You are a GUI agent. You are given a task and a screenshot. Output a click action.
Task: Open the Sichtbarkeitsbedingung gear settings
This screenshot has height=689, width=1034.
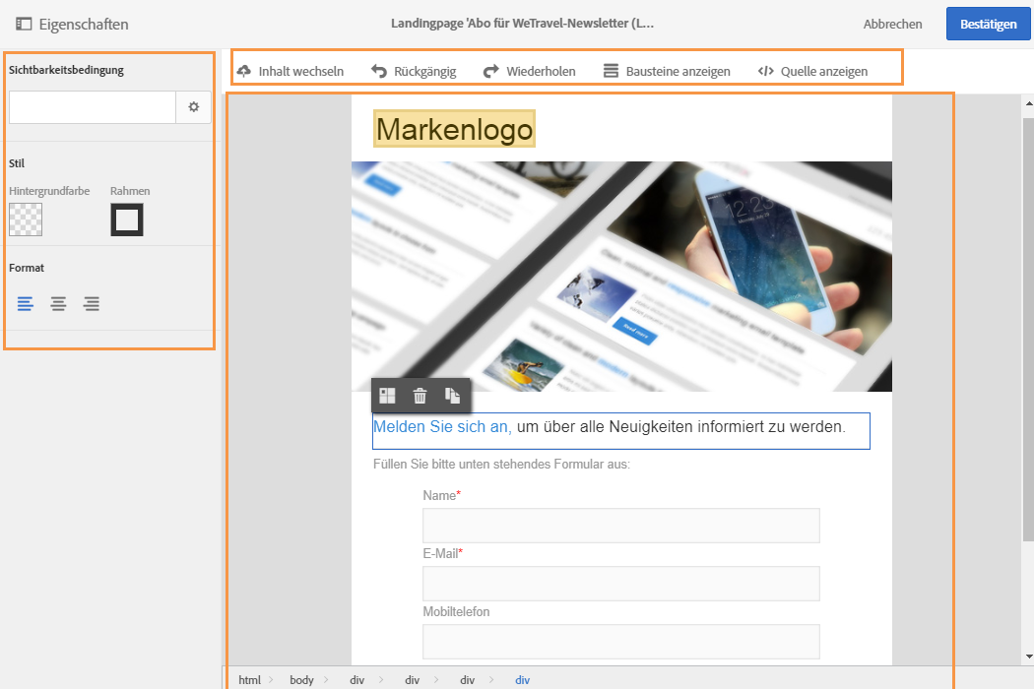pyautogui.click(x=193, y=107)
